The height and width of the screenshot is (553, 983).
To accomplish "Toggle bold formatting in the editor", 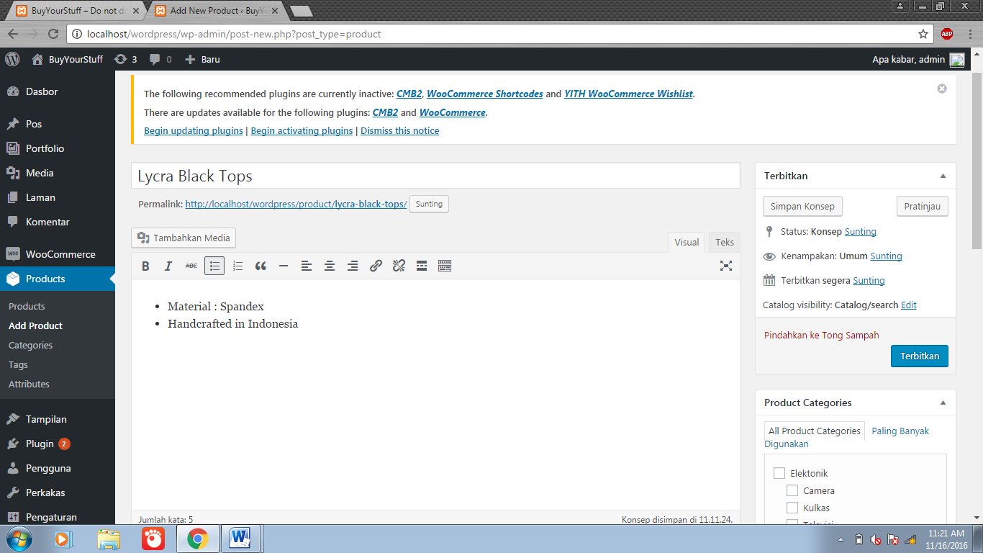I will [145, 266].
